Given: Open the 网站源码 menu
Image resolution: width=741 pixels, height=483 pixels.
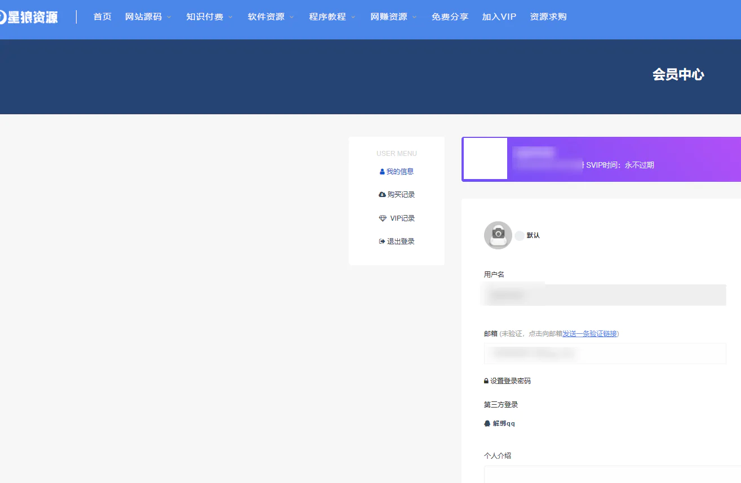Looking at the screenshot, I should tap(143, 17).
